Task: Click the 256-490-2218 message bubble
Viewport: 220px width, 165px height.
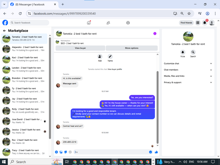Action: tap(70, 142)
